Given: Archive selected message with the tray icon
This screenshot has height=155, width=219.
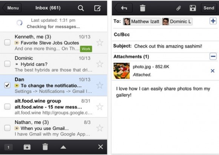Looking at the screenshot, I should [27, 147].
